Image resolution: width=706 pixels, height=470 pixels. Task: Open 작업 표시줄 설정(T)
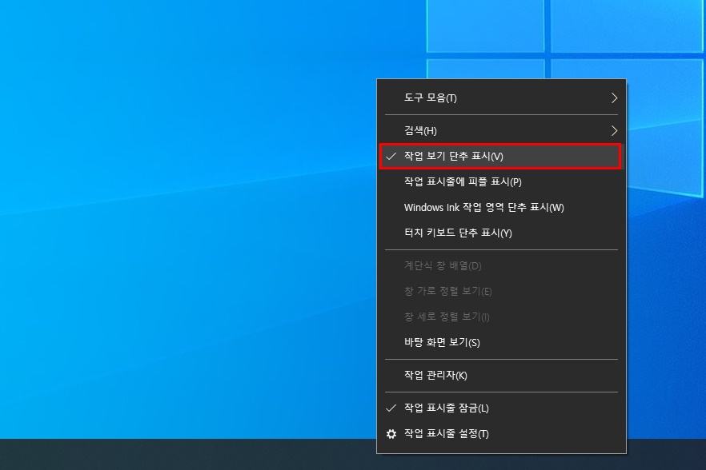(x=444, y=434)
